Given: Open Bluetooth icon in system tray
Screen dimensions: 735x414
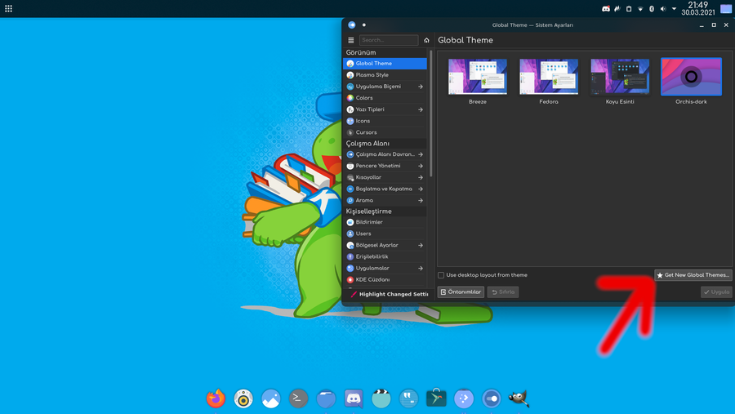Looking at the screenshot, I should coord(652,9).
